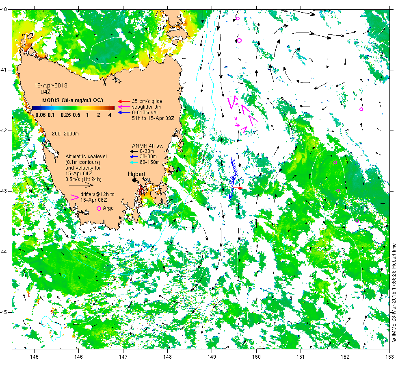Click the Argo circle near 149.6E, -40.5
This screenshot has height=366, width=398.
click(239, 40)
